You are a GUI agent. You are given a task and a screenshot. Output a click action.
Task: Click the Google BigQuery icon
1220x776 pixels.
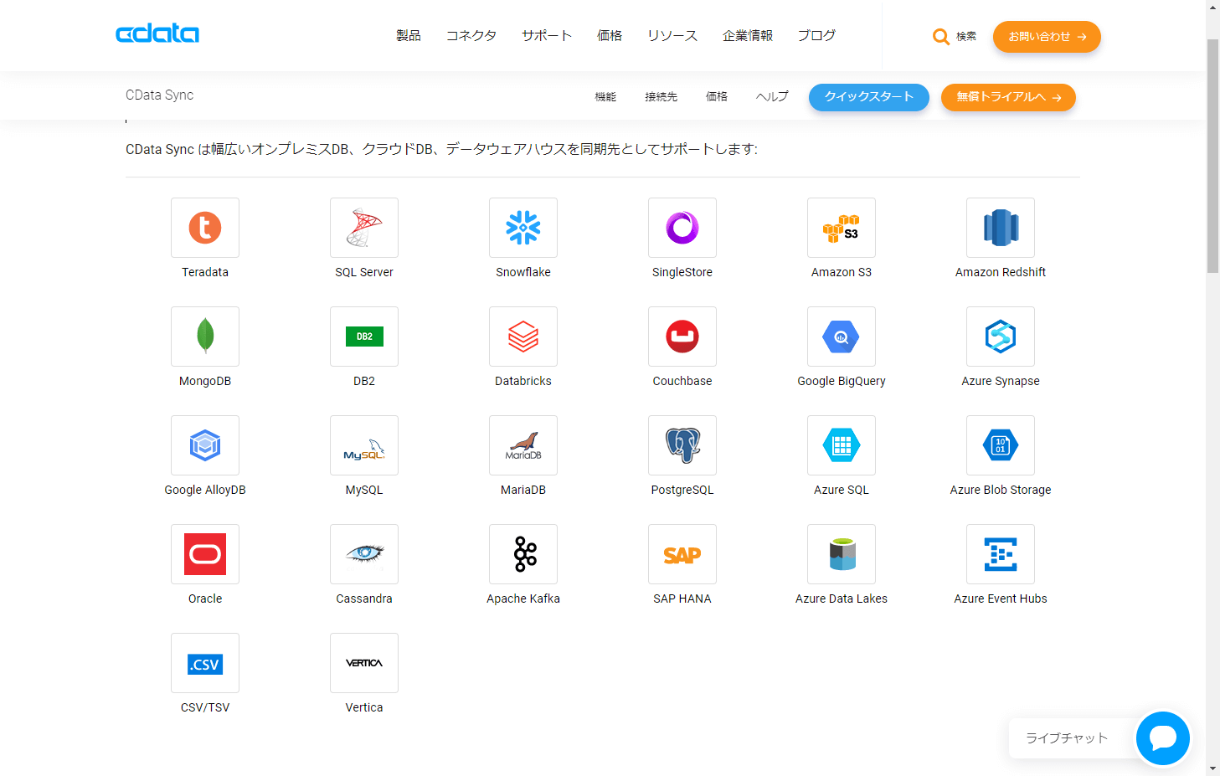click(x=842, y=337)
